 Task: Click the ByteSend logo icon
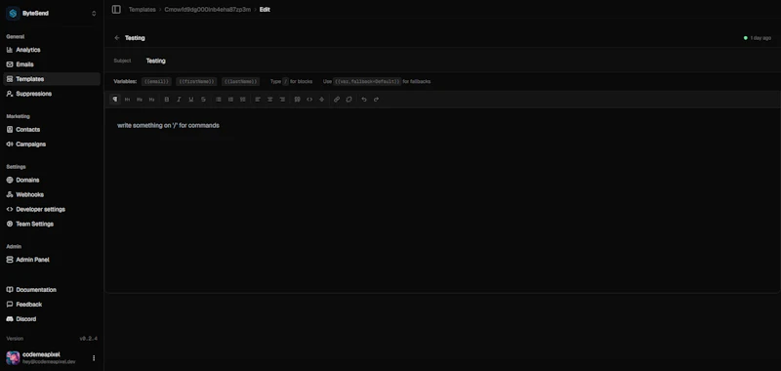click(13, 14)
